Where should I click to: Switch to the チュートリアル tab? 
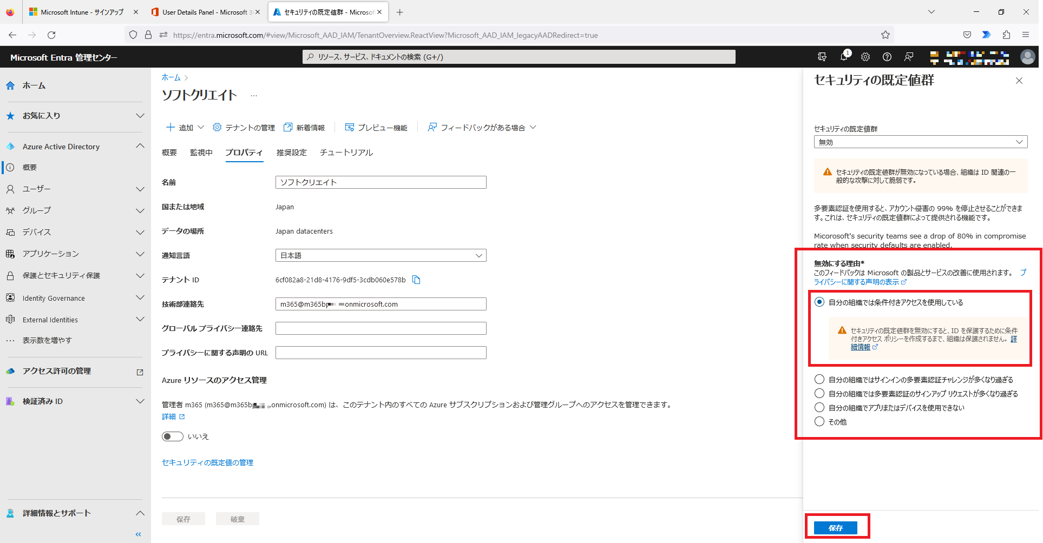coord(346,153)
